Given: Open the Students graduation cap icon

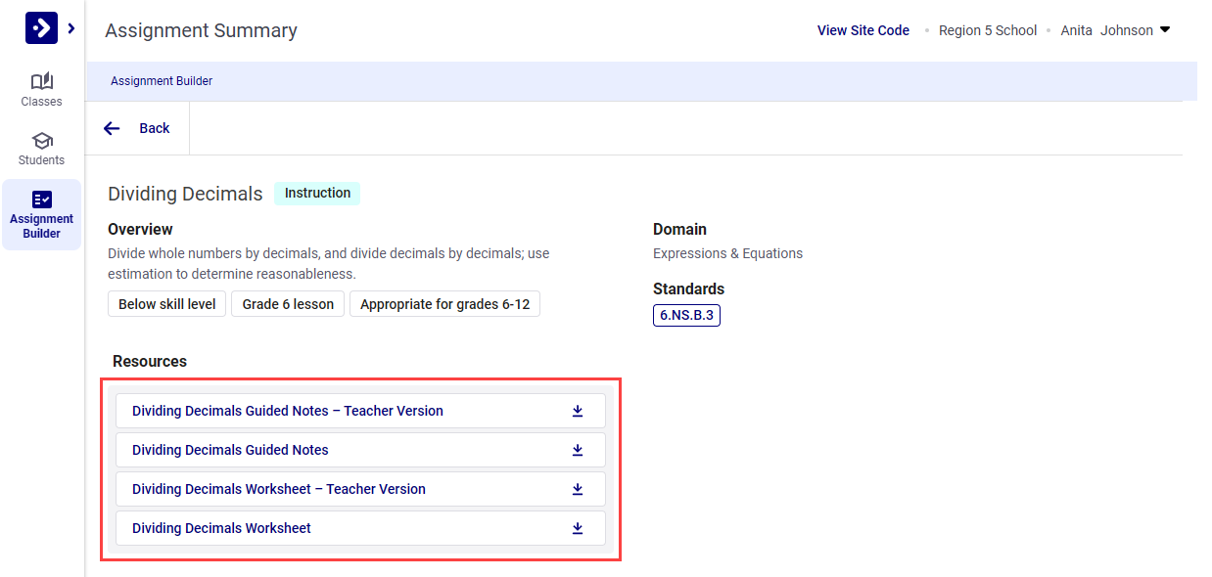Looking at the screenshot, I should [41, 140].
